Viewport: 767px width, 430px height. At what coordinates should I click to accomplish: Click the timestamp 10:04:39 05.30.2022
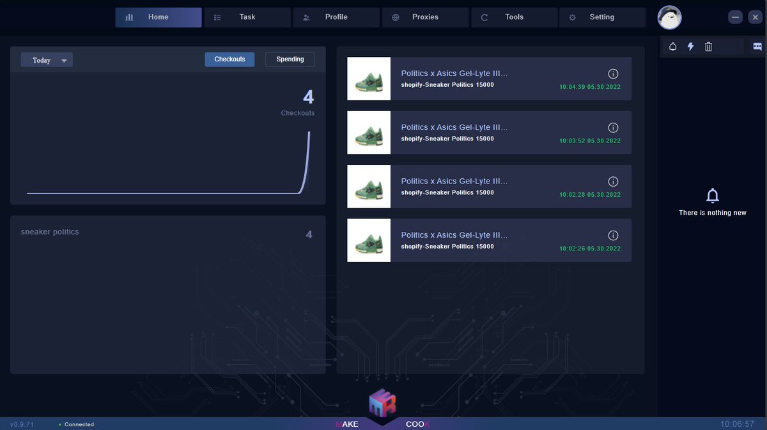click(x=590, y=87)
